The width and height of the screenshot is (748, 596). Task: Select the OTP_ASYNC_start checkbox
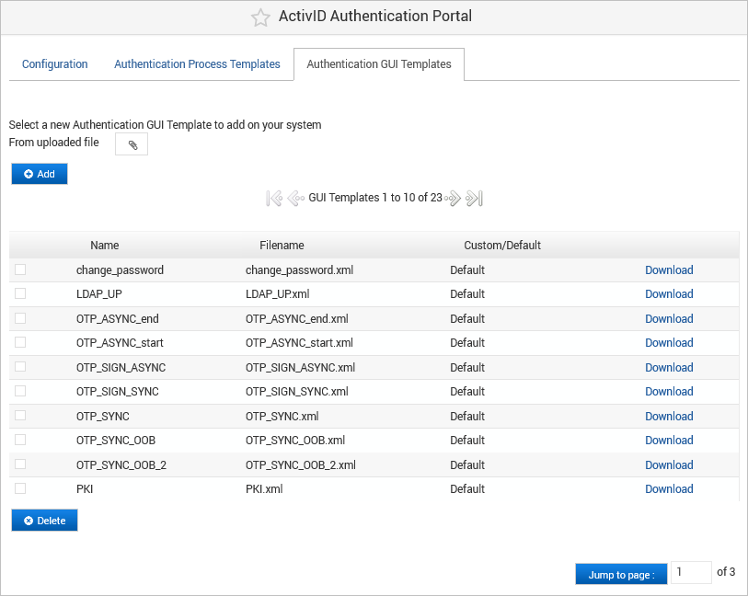pyautogui.click(x=19, y=342)
